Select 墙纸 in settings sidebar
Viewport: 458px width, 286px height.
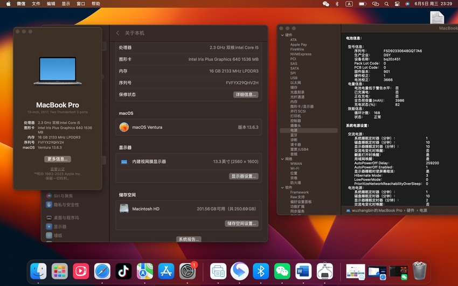pos(54,235)
